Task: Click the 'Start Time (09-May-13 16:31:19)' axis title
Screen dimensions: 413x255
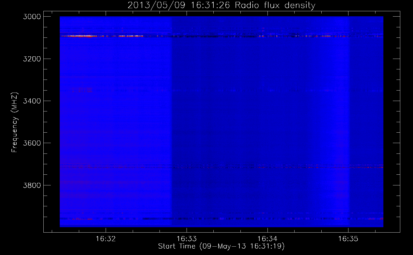Action: (221, 246)
